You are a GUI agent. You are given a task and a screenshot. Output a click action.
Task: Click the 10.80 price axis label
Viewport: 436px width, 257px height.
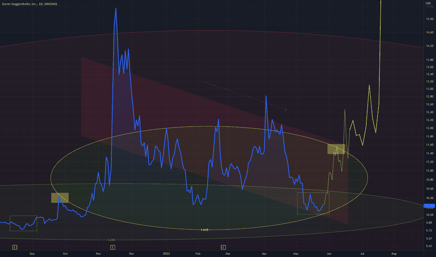(x=429, y=179)
